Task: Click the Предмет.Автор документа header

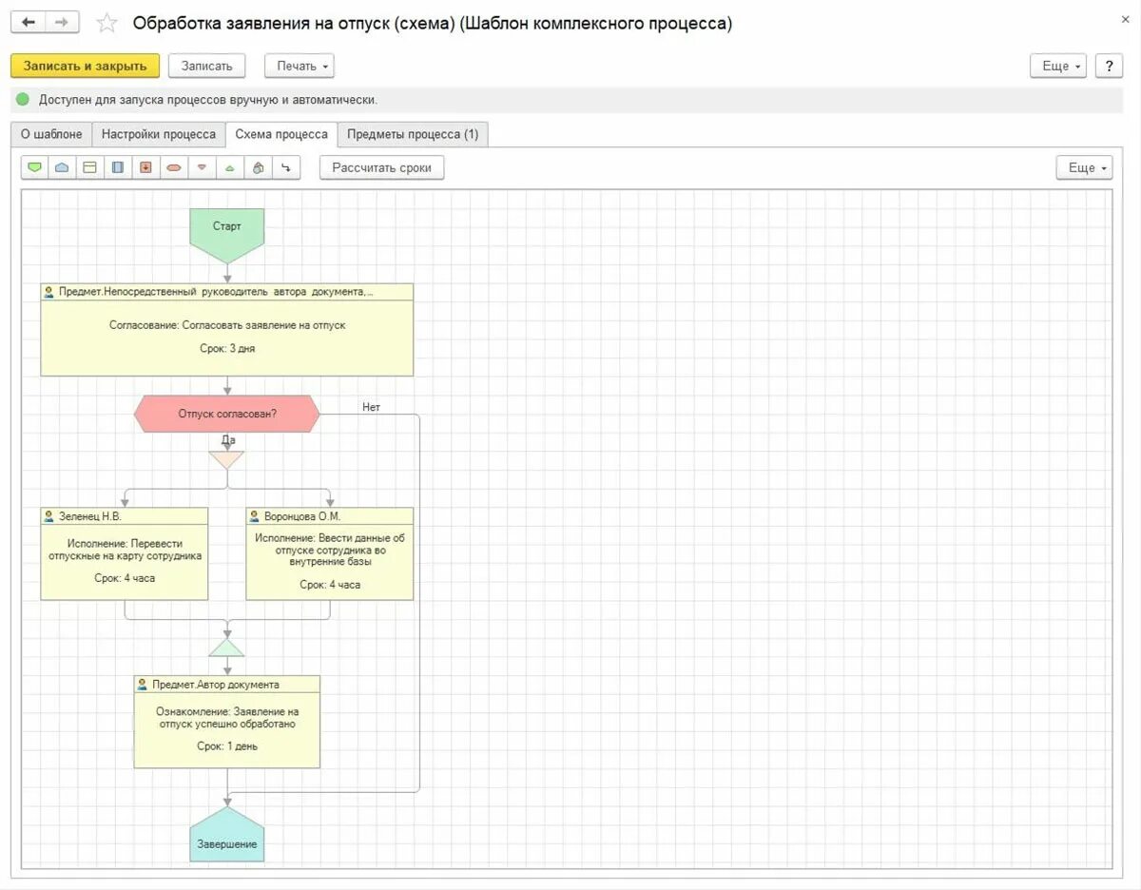Action: click(227, 685)
